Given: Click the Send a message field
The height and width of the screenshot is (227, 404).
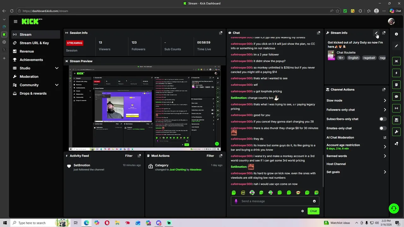Looking at the screenshot, I should [x=275, y=201].
